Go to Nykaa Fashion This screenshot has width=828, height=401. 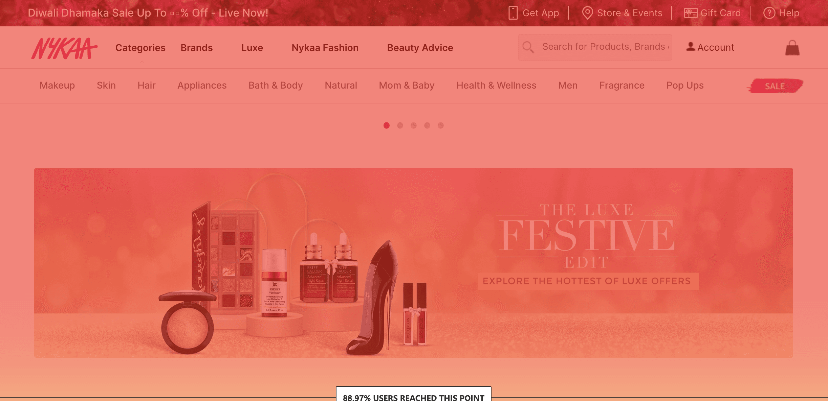[x=325, y=48]
